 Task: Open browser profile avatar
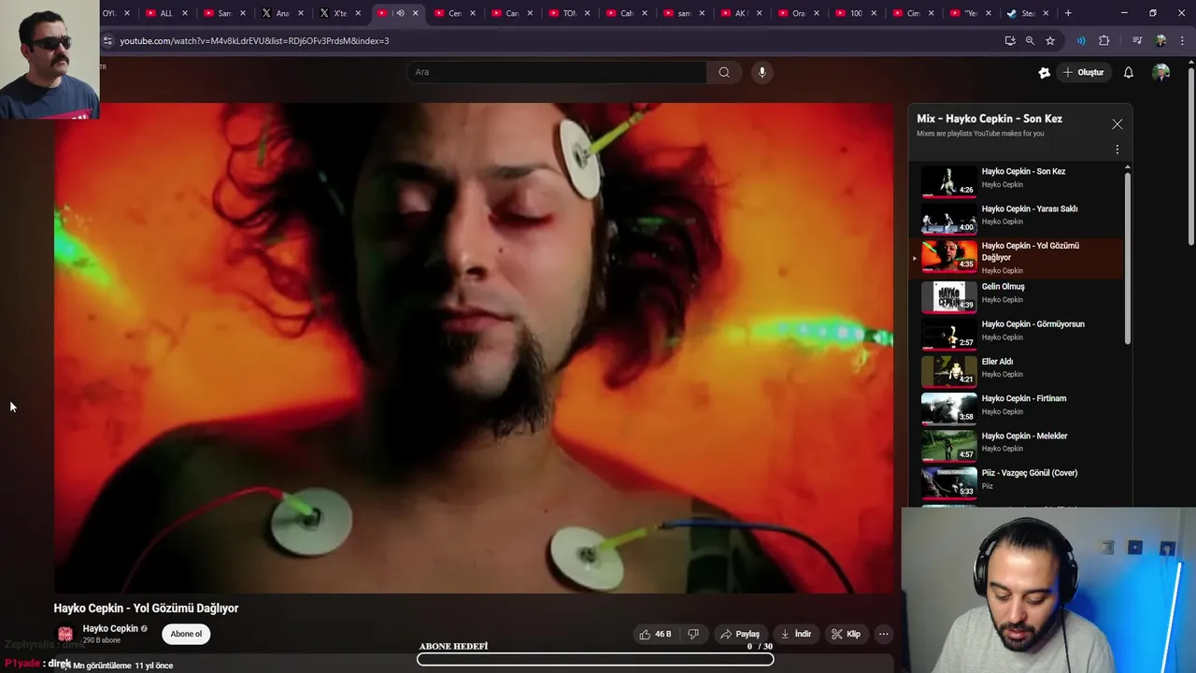[x=1160, y=40]
